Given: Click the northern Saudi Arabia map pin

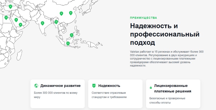Looking at the screenshot, I should [16, 20].
